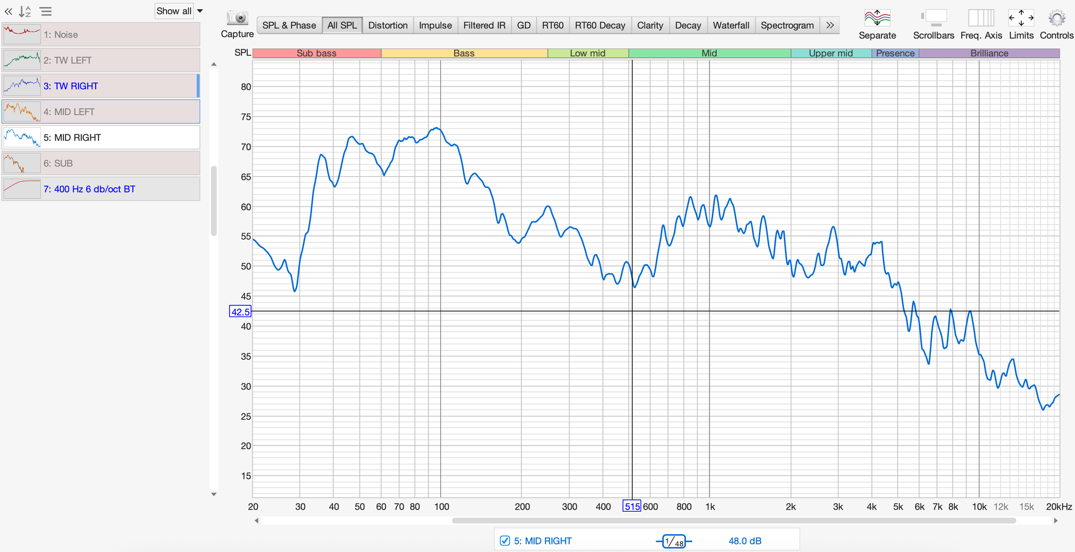Screen dimensions: 1075x552
Task: Open the Freq. Axis settings icon
Action: click(x=981, y=18)
